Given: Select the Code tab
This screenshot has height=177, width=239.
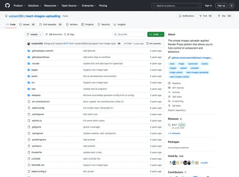Looking at the screenshot, I should click(x=11, y=25).
